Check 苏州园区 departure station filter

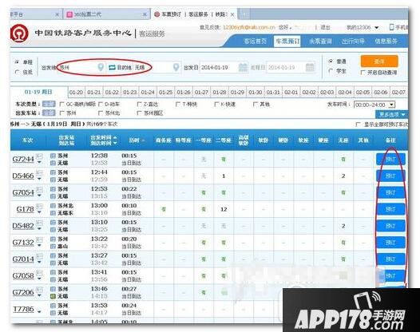click(139, 113)
